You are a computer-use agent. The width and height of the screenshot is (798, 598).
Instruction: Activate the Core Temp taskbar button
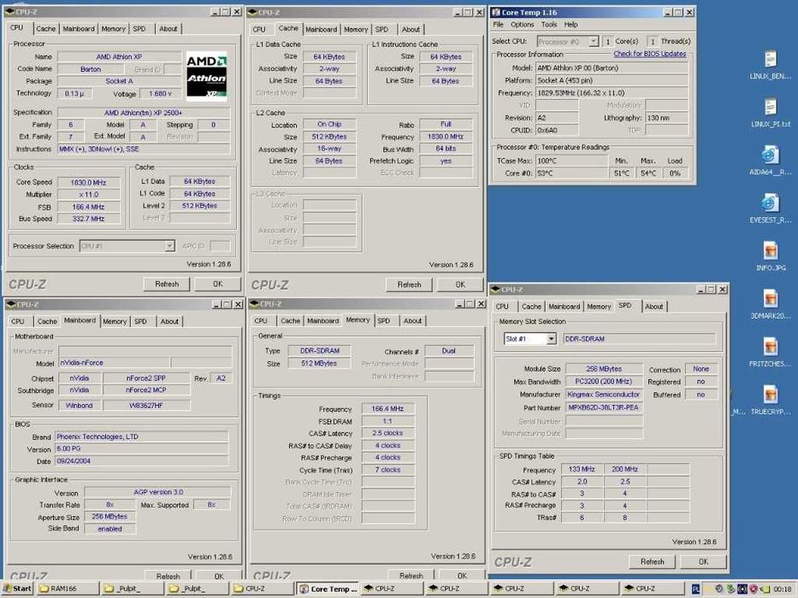328,589
